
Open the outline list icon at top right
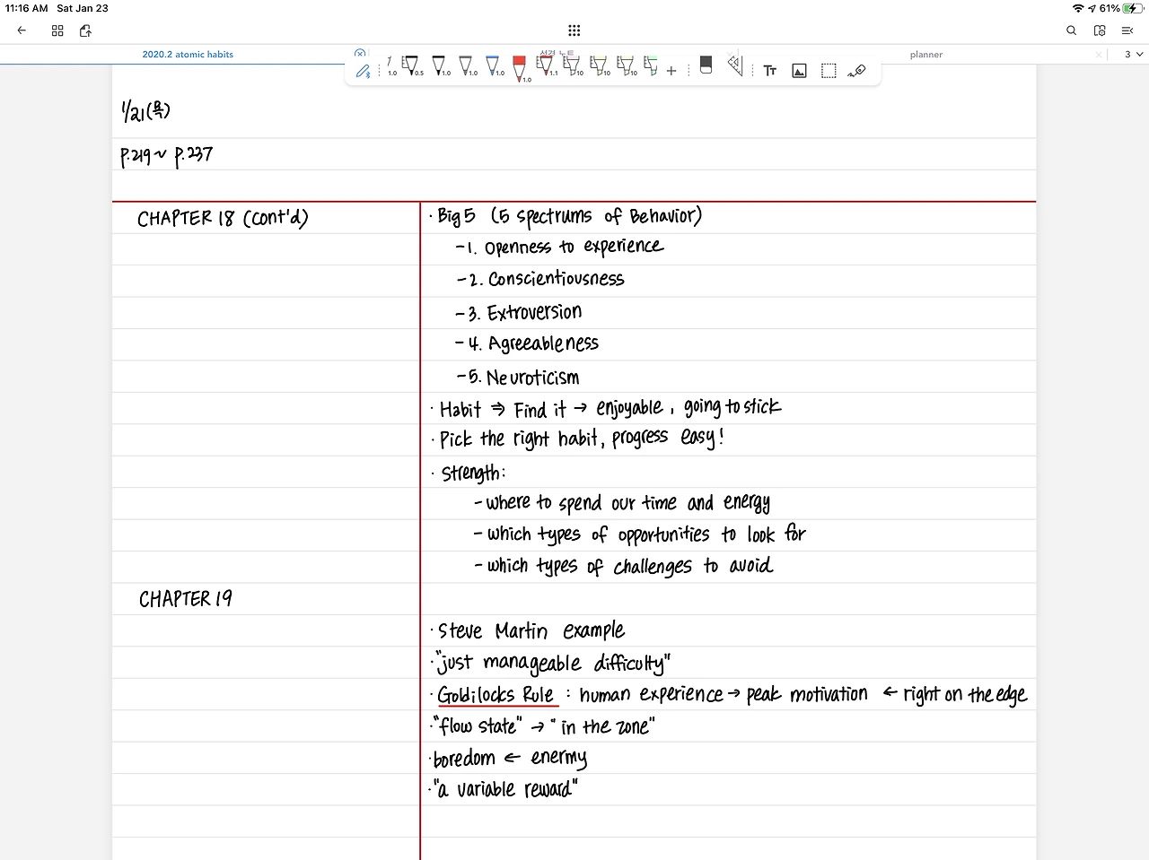point(1127,30)
